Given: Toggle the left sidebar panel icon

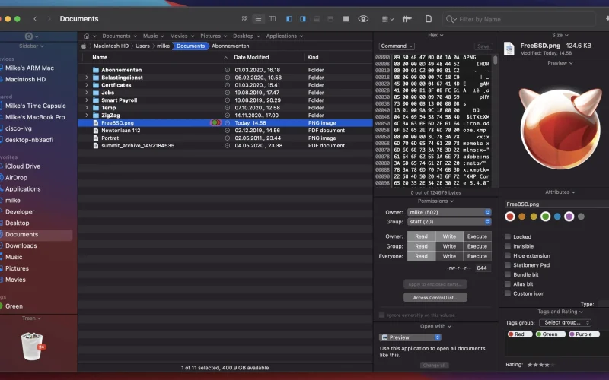Looking at the screenshot, I should click(x=289, y=18).
